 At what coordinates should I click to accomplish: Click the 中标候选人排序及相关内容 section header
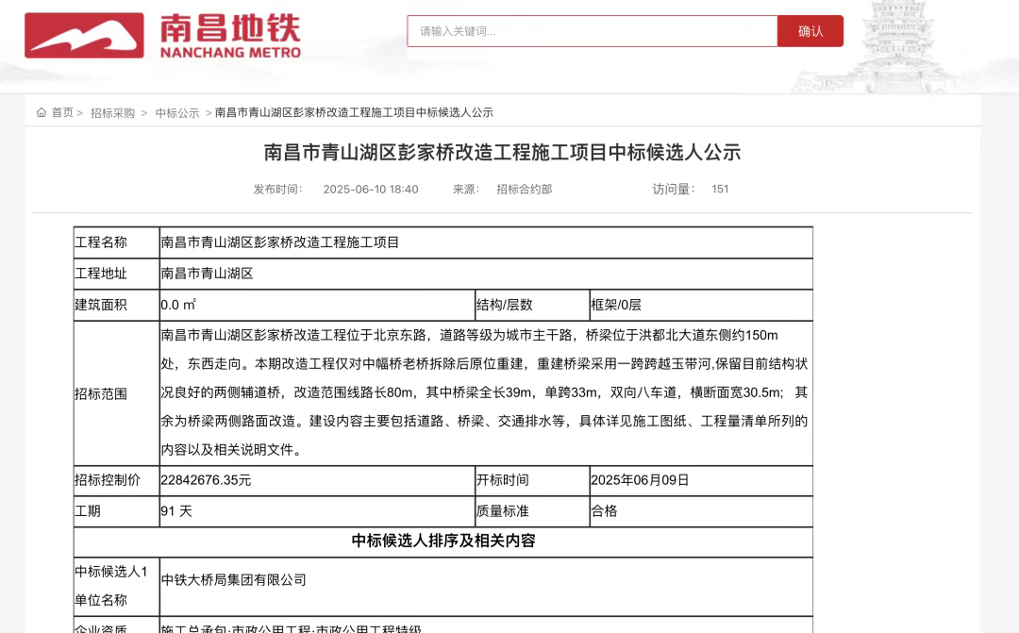tap(443, 541)
